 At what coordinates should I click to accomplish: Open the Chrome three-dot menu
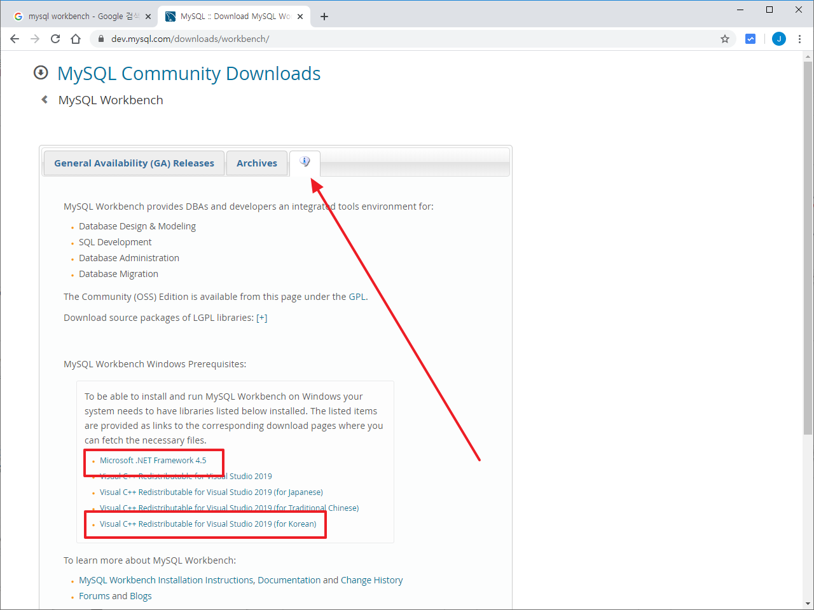[x=799, y=39]
